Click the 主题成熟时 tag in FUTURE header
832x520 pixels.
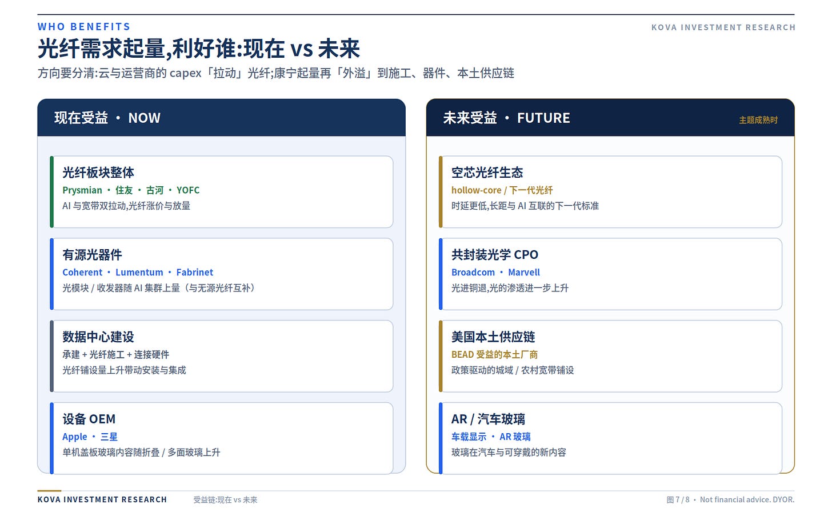(758, 120)
